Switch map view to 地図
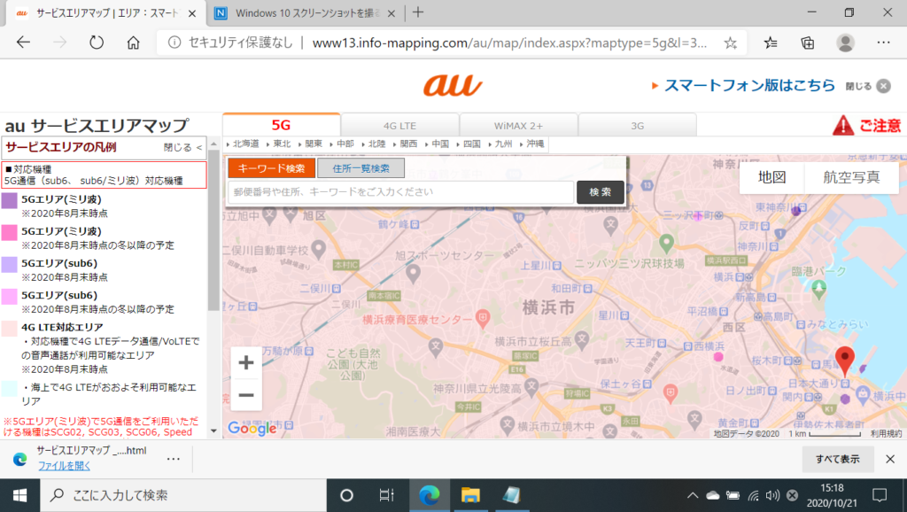The image size is (907, 512). click(772, 177)
